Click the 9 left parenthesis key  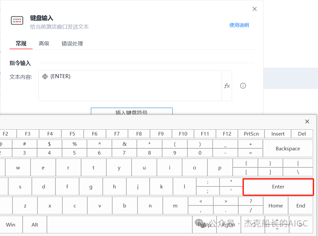click(175, 149)
